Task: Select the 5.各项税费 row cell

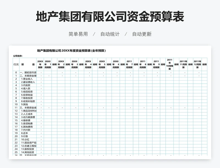Action: tap(28, 124)
